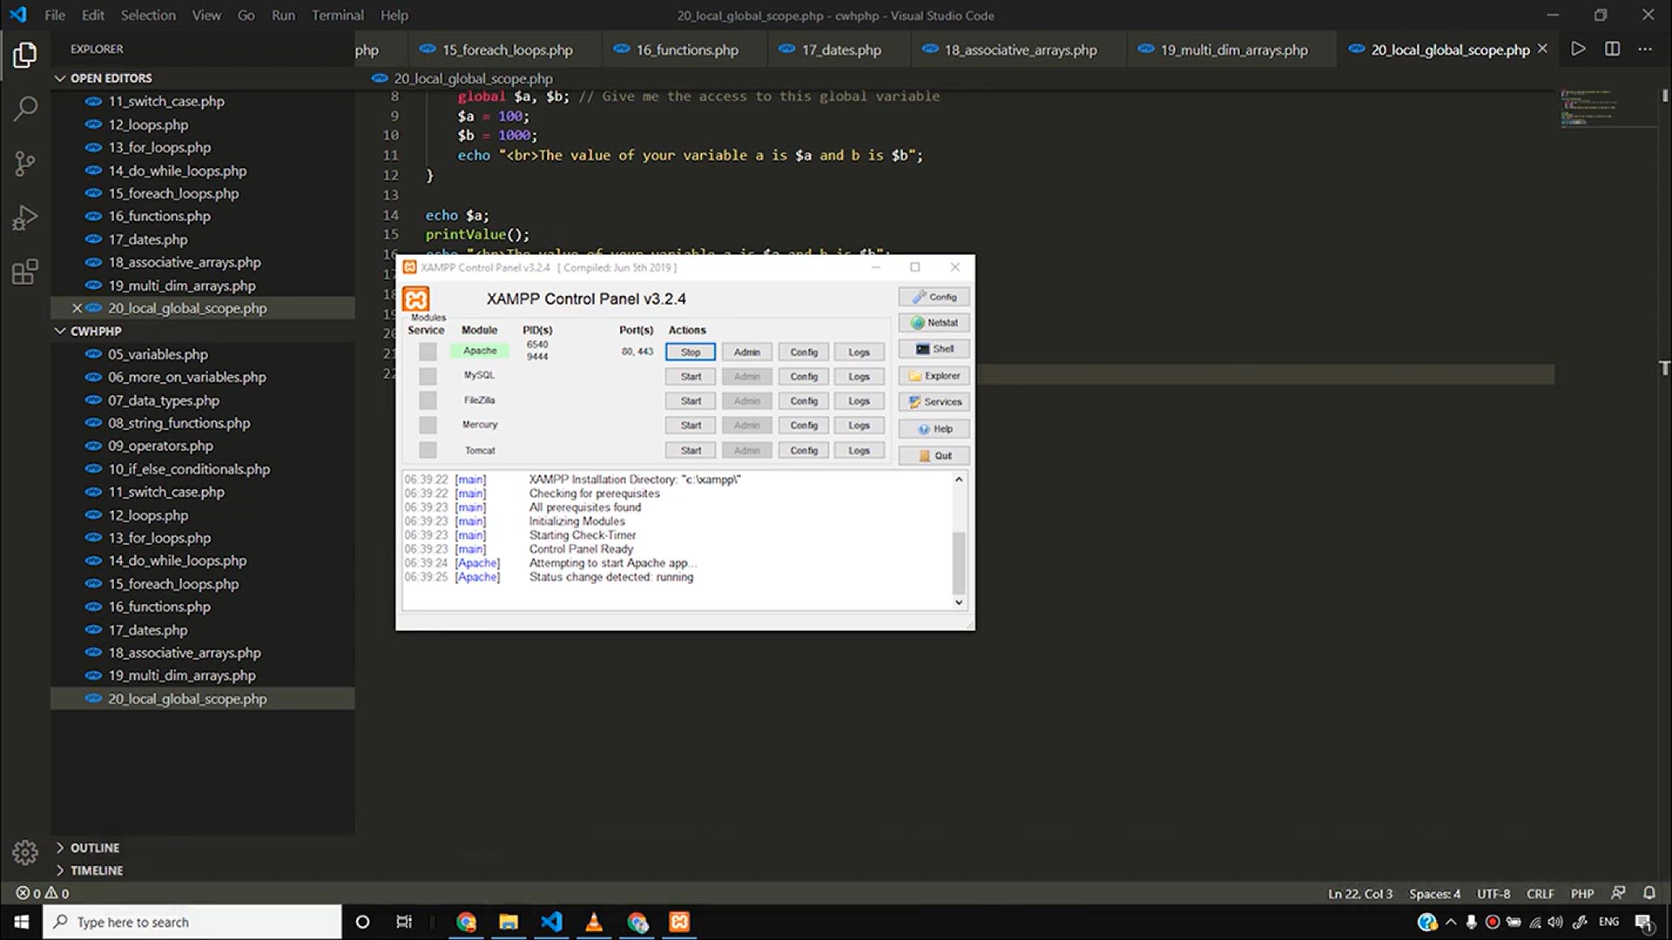
Task: Expand the Timeline section
Action: (x=202, y=870)
